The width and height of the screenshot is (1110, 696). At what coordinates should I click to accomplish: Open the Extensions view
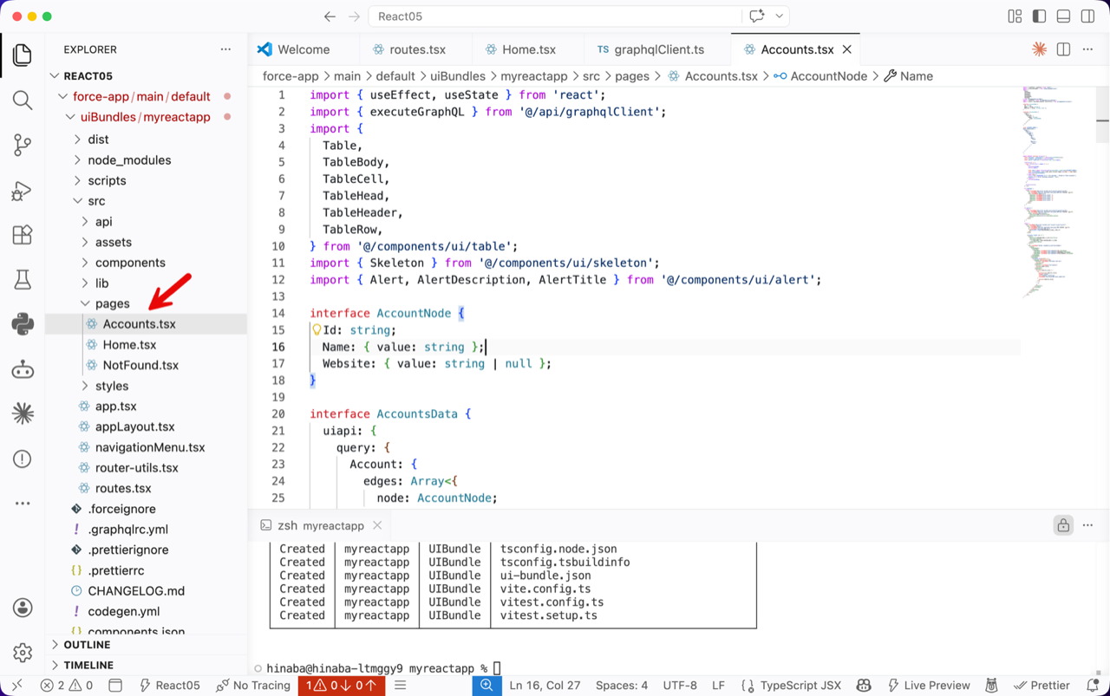23,235
